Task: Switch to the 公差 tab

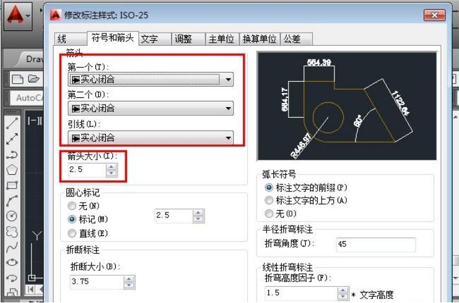Action: point(296,39)
